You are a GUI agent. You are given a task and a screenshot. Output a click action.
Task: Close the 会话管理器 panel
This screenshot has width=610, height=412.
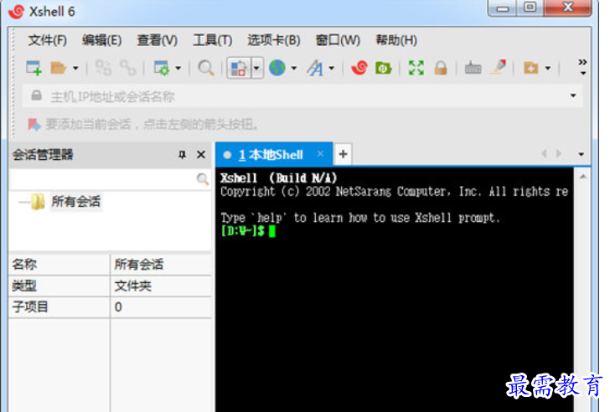click(x=201, y=155)
